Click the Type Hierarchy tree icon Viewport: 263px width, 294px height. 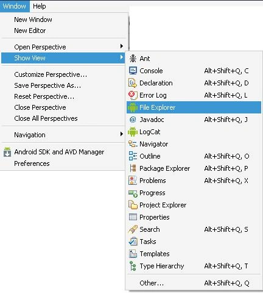tap(133, 266)
